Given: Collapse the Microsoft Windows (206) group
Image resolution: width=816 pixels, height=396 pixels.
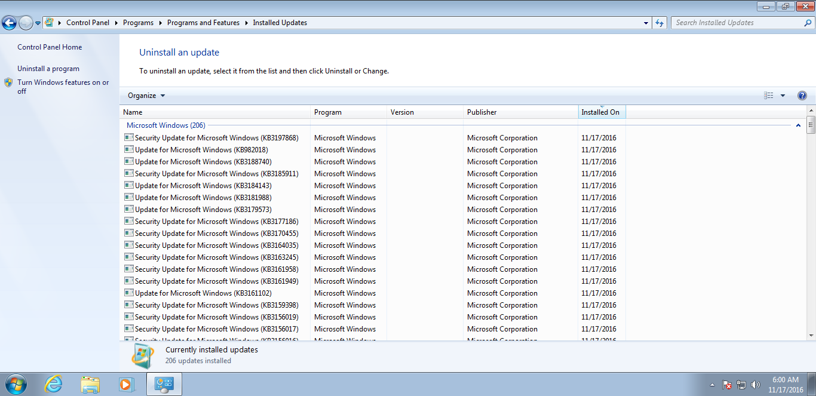Looking at the screenshot, I should (x=798, y=125).
